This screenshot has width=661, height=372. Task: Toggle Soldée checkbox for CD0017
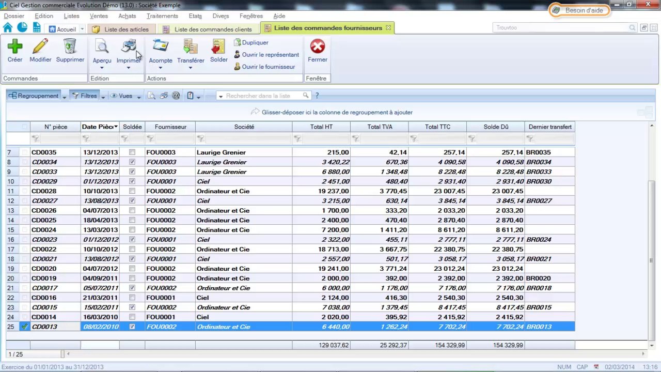[132, 288]
